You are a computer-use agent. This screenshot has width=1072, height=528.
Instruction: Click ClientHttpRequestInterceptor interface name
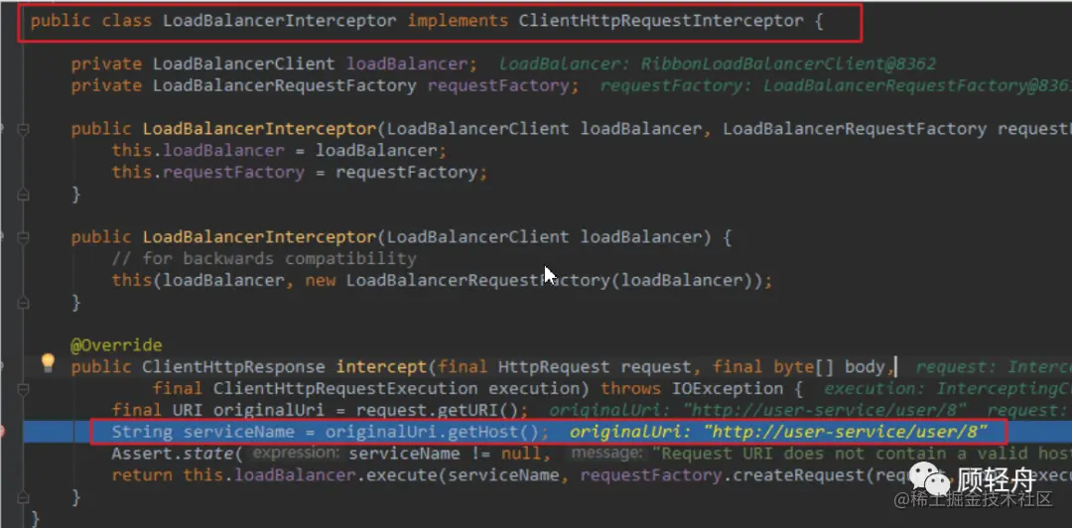click(x=660, y=21)
